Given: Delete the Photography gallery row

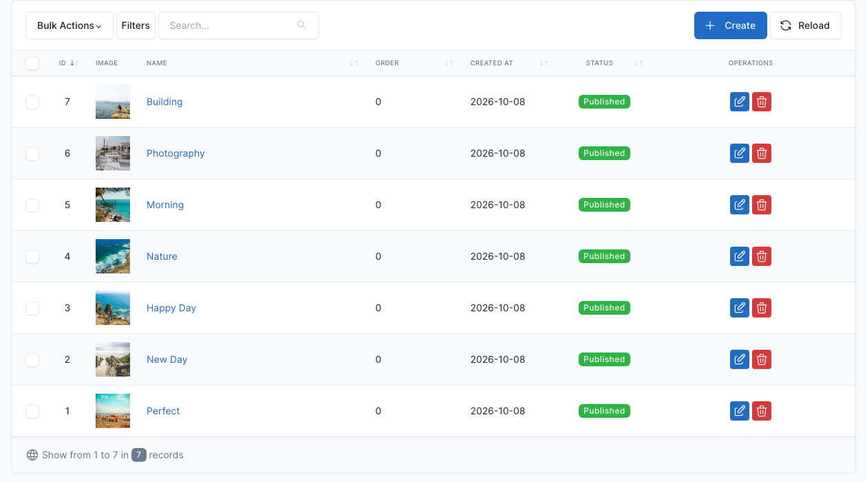Looking at the screenshot, I should pos(762,153).
